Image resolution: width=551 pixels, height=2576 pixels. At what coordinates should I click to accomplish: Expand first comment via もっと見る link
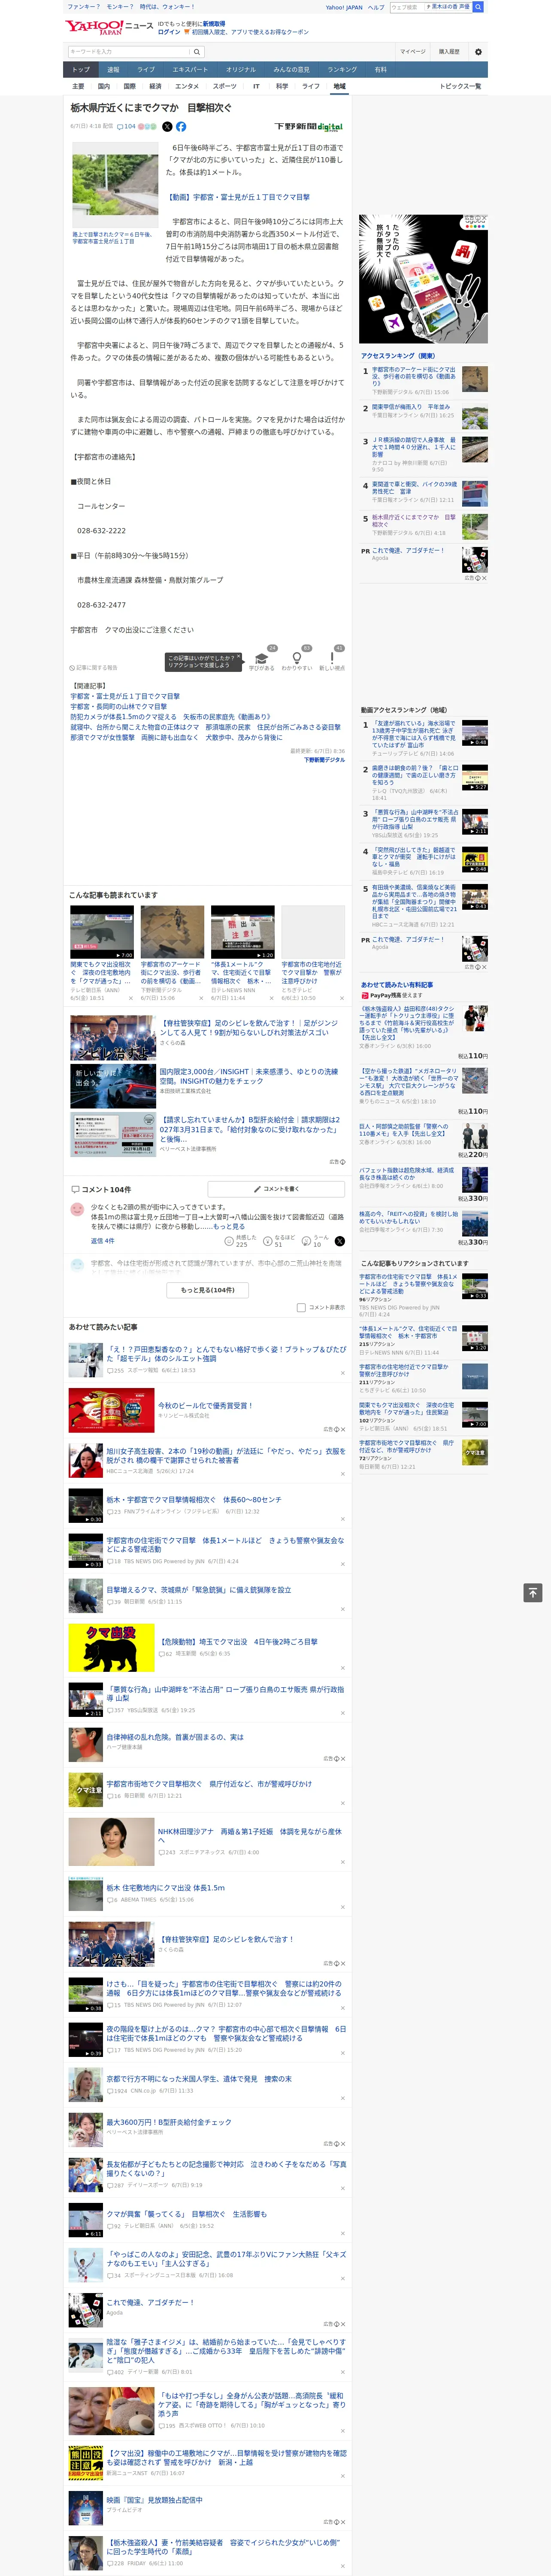[229, 1226]
